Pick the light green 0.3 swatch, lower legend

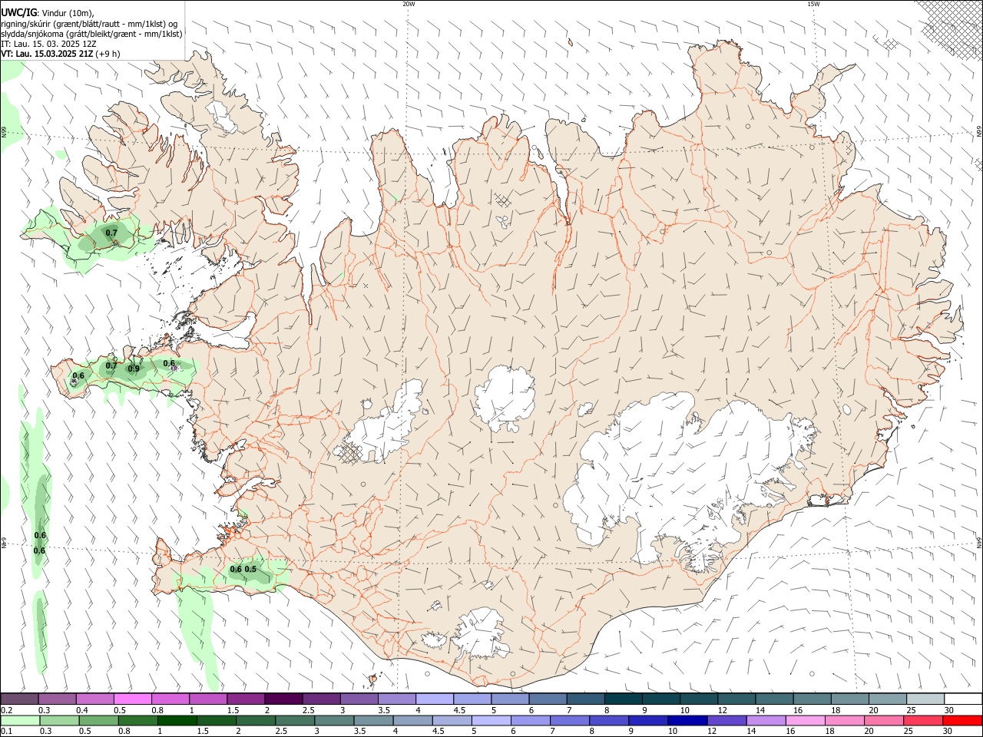(59, 720)
